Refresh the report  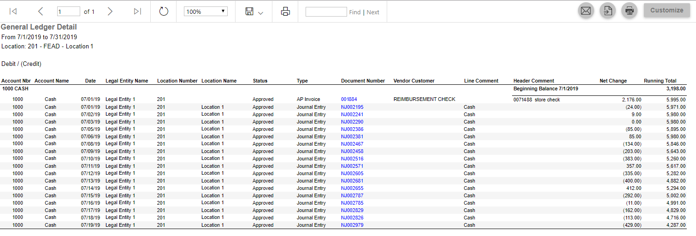tap(164, 12)
